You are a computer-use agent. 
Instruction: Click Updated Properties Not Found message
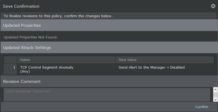30,37
